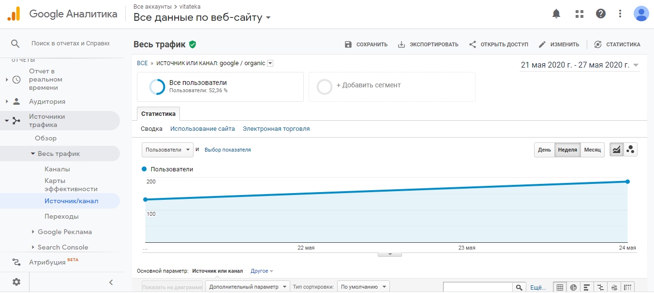Select the Статистика tab
This screenshot has width=654, height=293.
coord(158,113)
